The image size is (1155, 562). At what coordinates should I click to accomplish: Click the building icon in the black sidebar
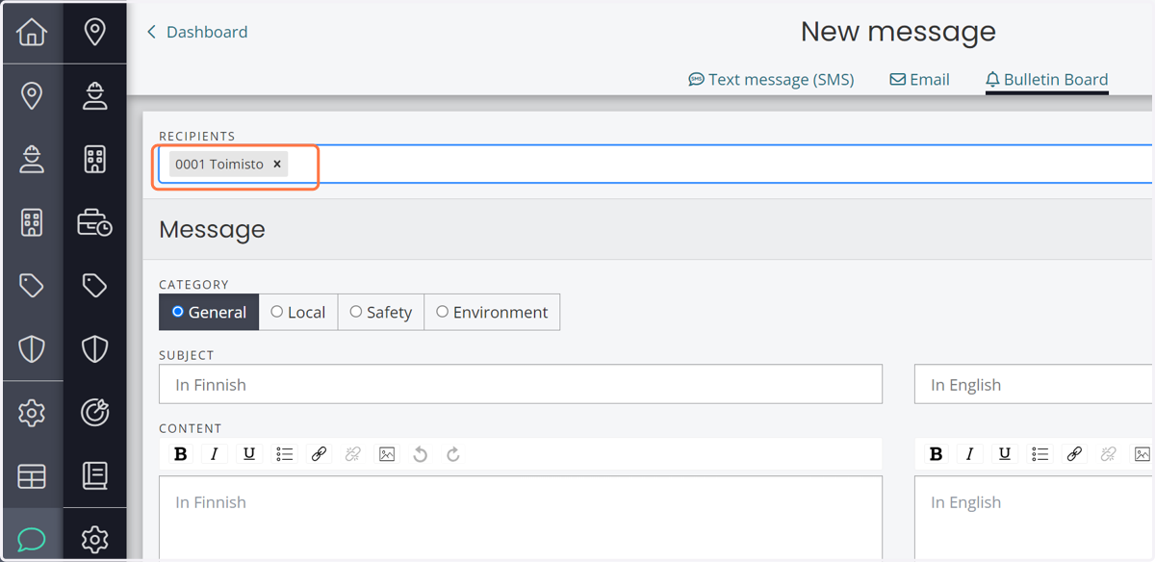tap(94, 159)
